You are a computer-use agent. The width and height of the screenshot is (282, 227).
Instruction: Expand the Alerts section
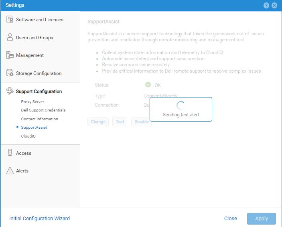(22, 171)
